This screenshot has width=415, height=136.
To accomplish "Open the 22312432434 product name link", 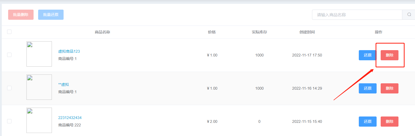I will (70, 118).
